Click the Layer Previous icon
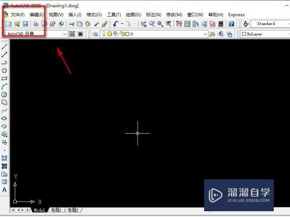The height and width of the screenshot is (217, 290). 221,34
